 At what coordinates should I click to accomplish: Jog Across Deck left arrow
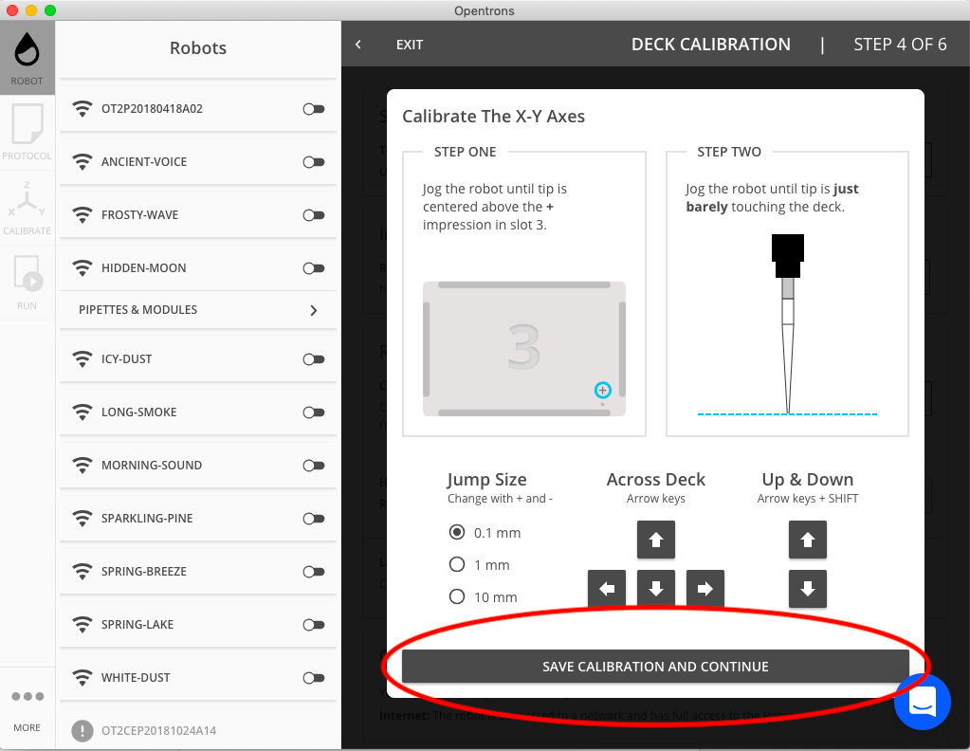pos(607,588)
